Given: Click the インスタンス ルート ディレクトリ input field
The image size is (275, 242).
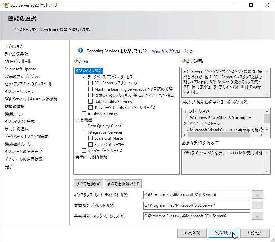Looking at the screenshot, I should coord(197,195).
